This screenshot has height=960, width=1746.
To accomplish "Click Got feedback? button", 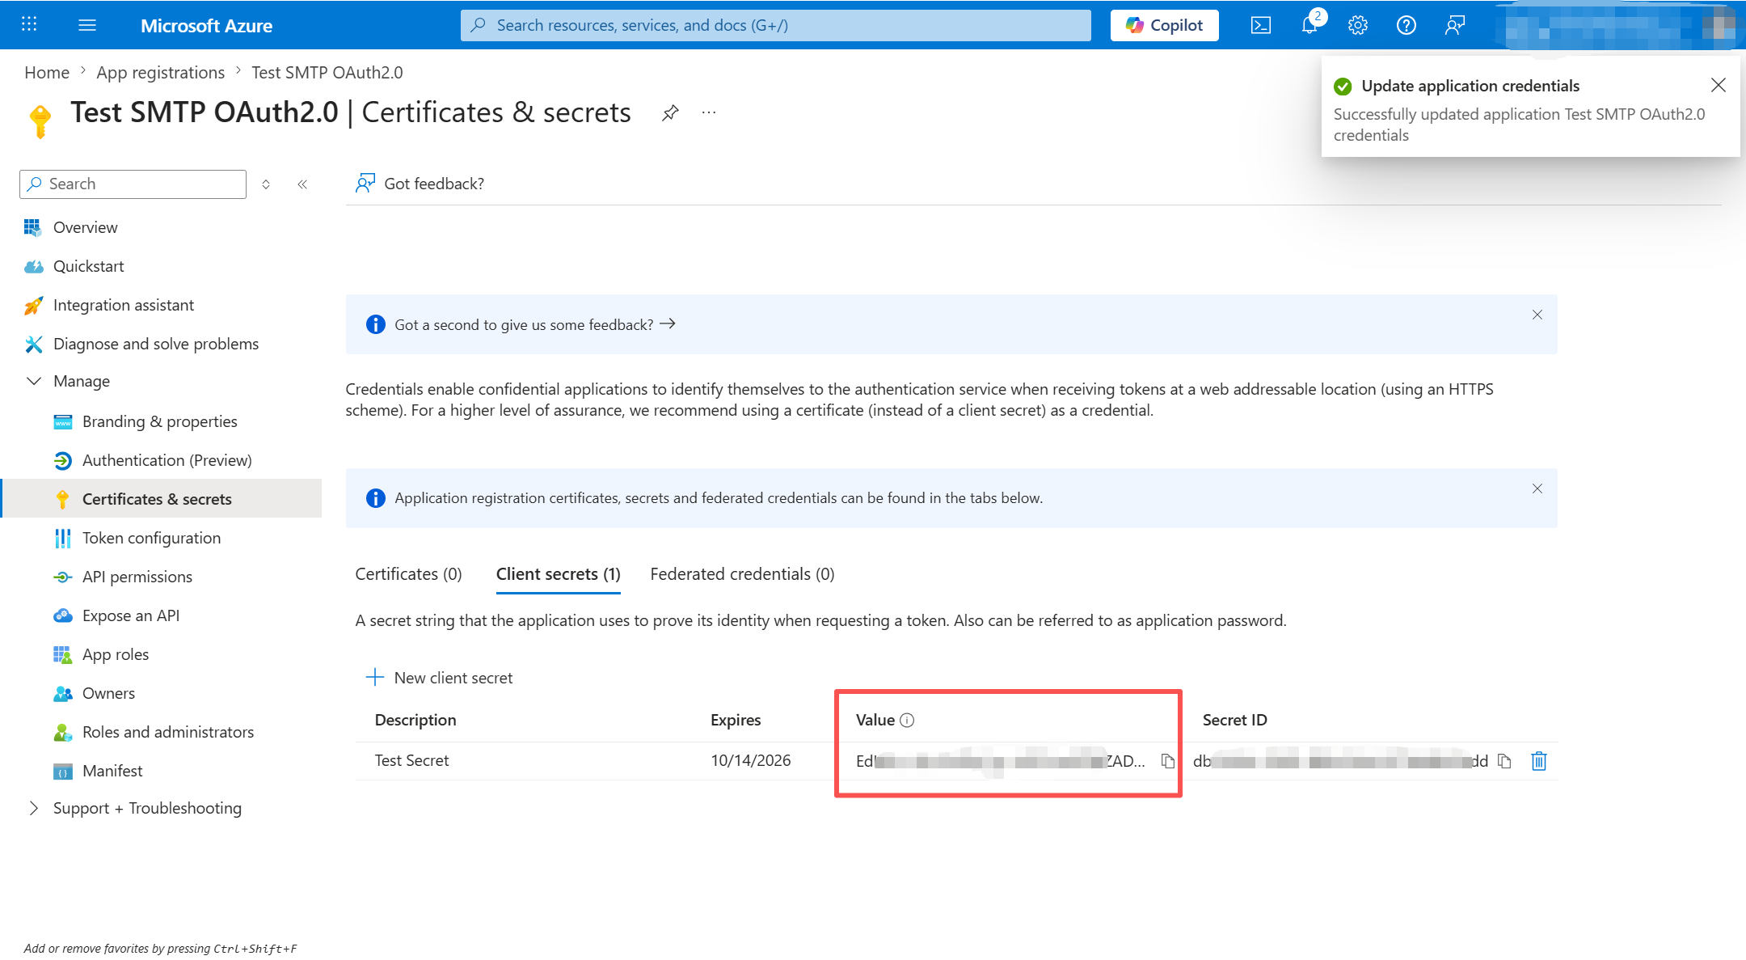I will [420, 184].
